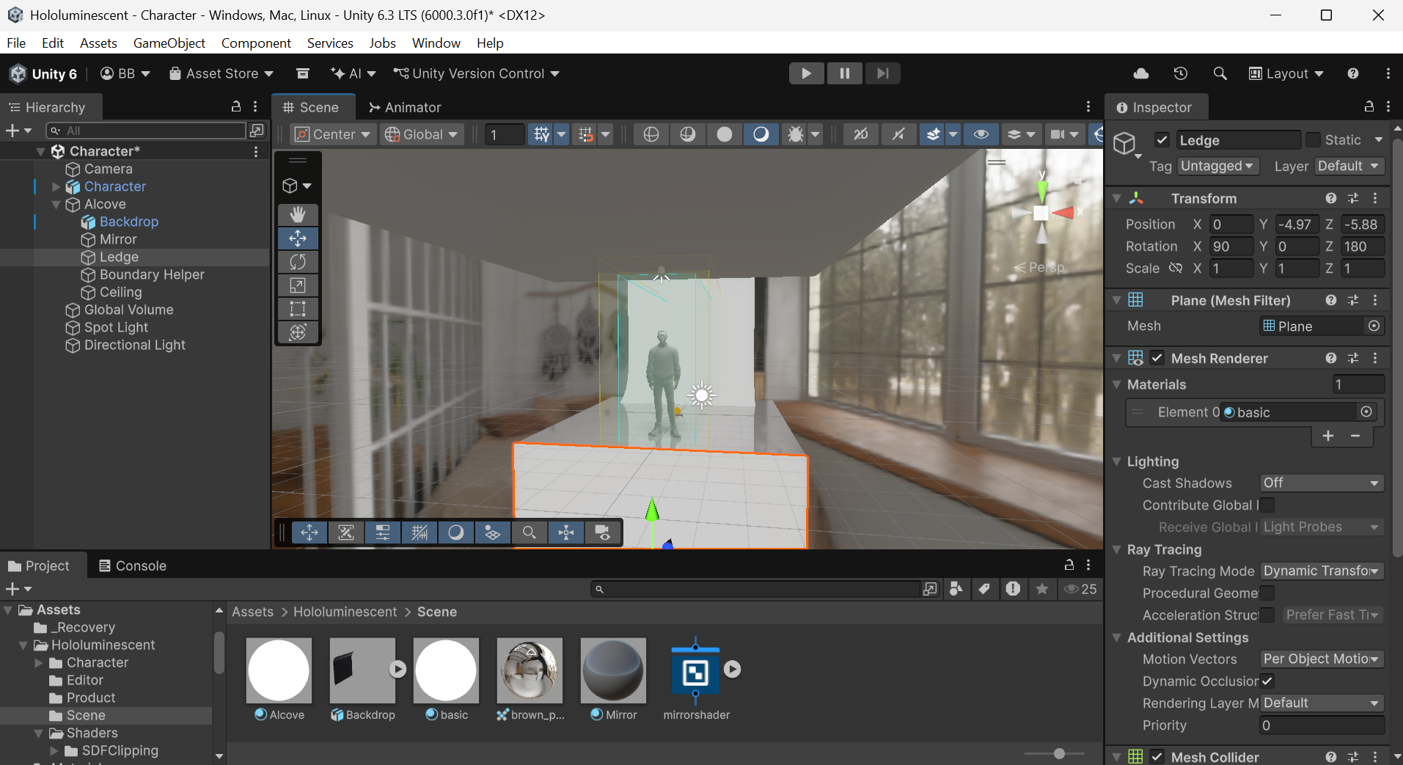Screen dimensions: 1403x765
Task: Select the Hand view tool
Action: (x=297, y=214)
